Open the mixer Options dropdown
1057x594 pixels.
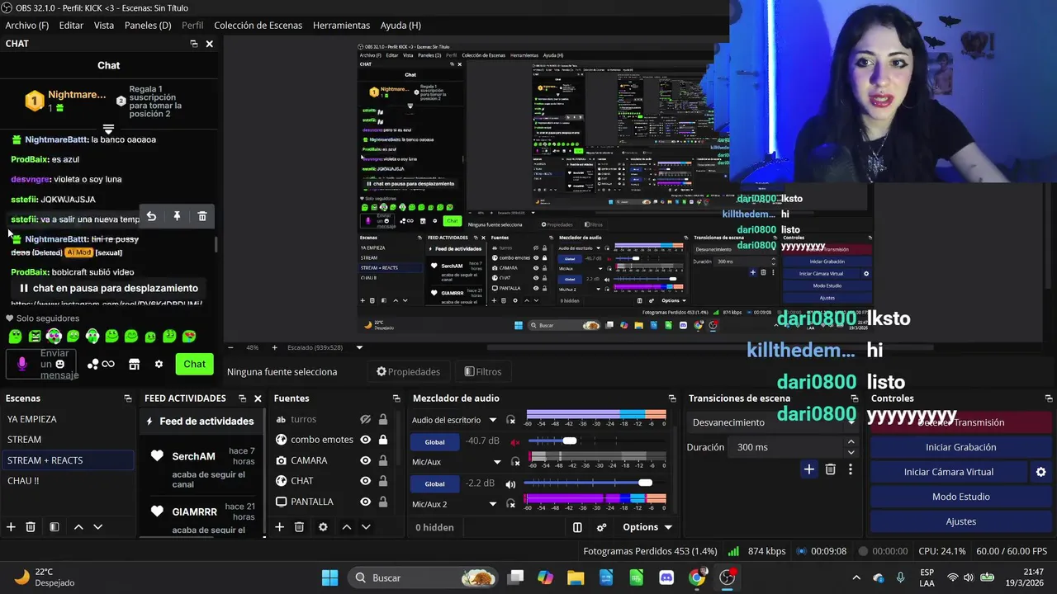click(x=647, y=527)
